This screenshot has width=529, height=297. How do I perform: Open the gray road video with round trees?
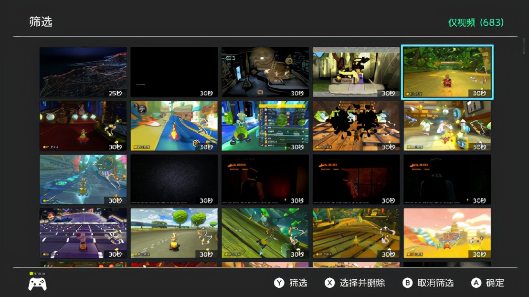coord(174,233)
